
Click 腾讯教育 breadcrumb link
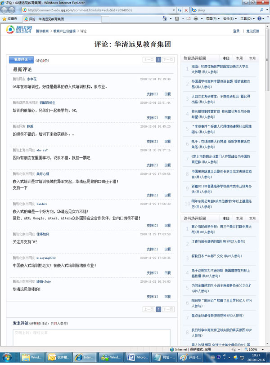(x=42, y=31)
